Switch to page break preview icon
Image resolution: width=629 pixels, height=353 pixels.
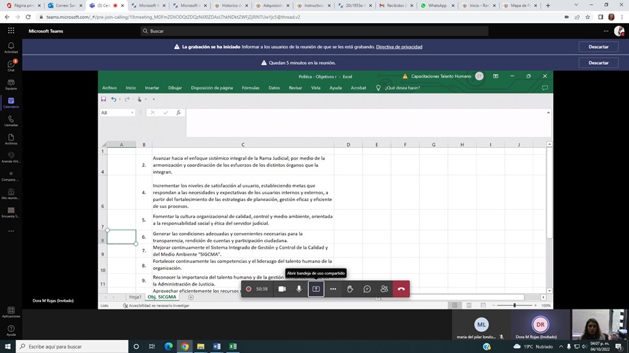483,305
